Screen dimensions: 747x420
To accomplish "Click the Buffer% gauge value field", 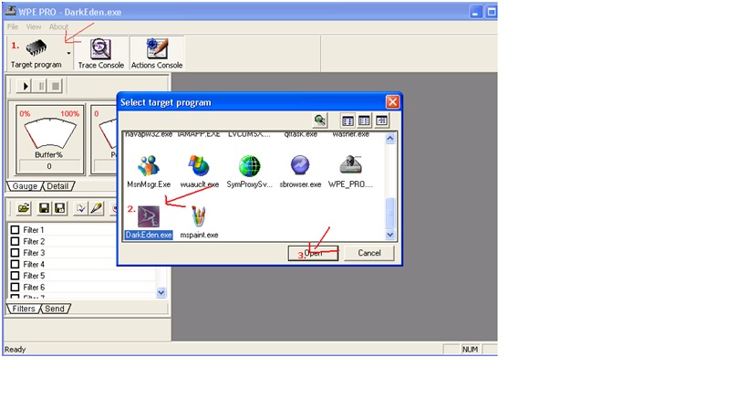I will 49,166.
